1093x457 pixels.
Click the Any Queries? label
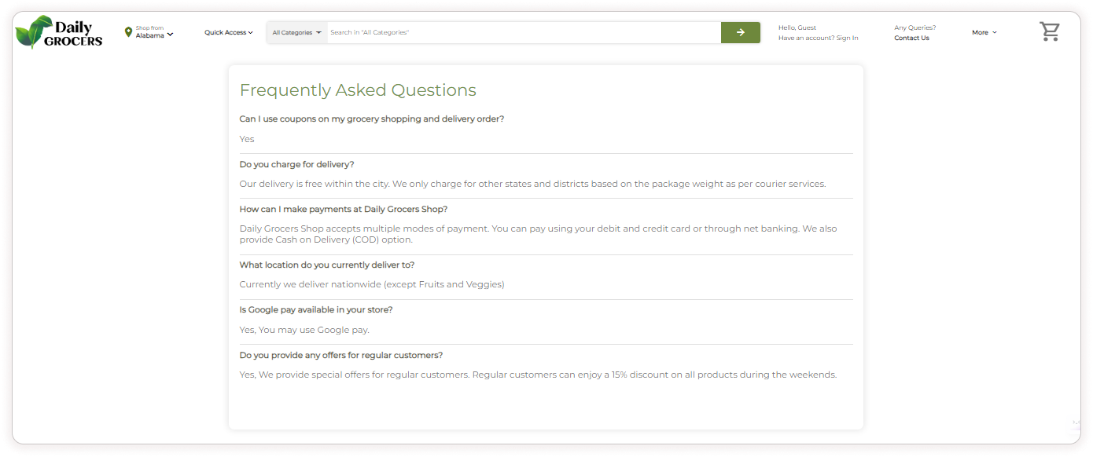[915, 27]
